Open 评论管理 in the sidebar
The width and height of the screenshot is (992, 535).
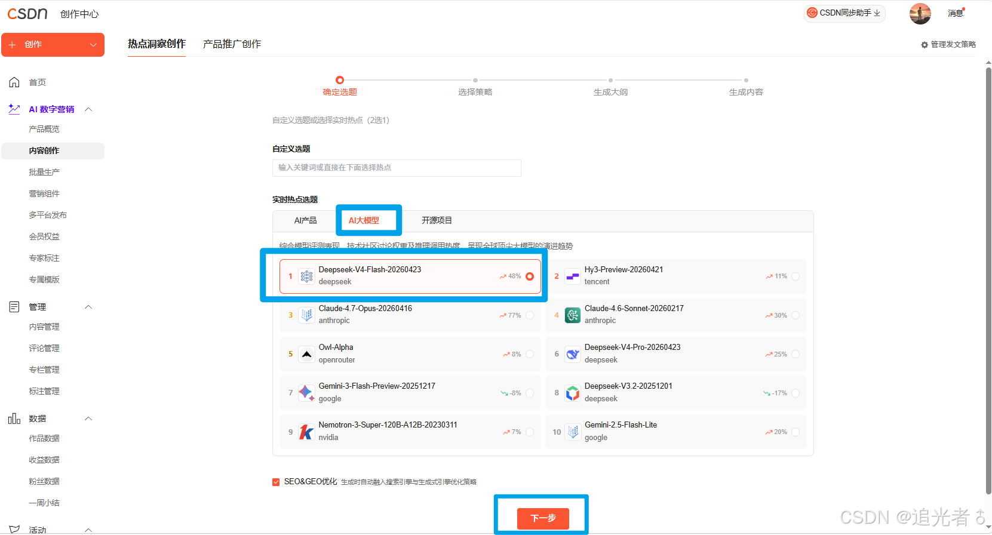[x=44, y=348]
